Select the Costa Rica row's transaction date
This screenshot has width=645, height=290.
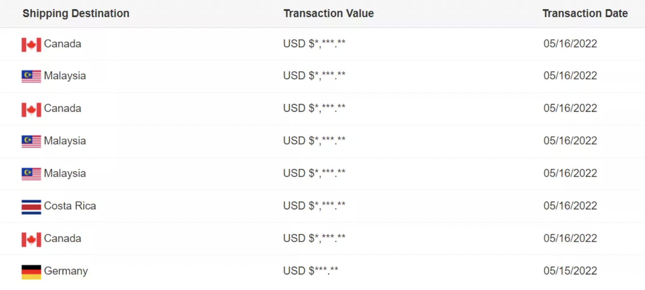click(570, 206)
